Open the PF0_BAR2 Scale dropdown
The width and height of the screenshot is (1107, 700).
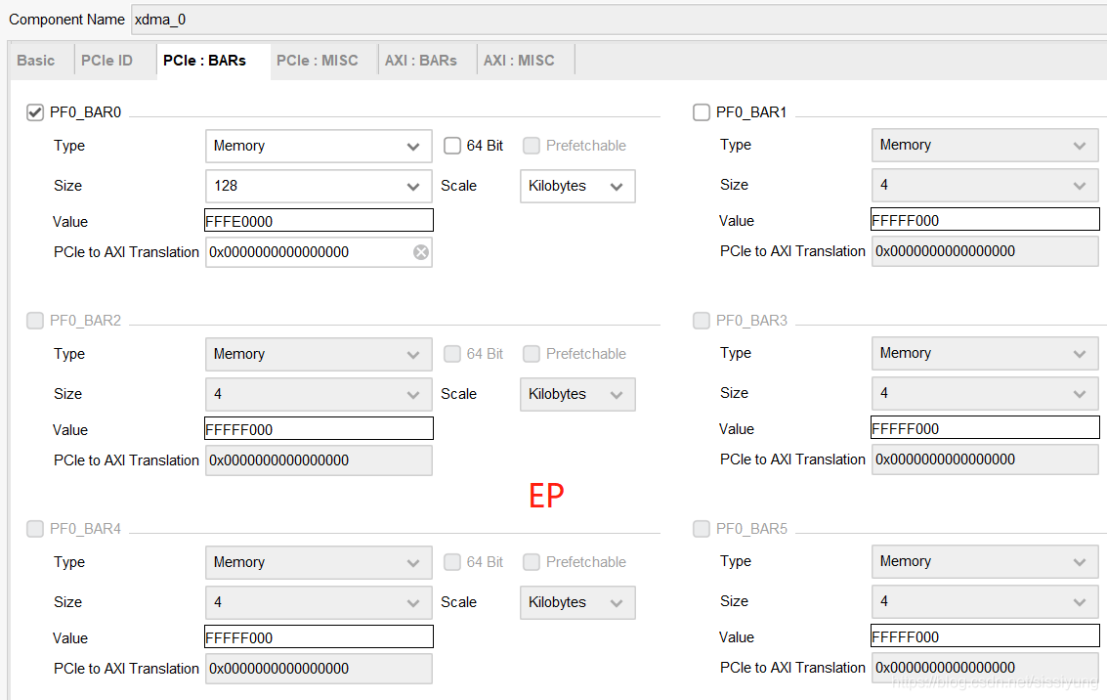pos(577,394)
